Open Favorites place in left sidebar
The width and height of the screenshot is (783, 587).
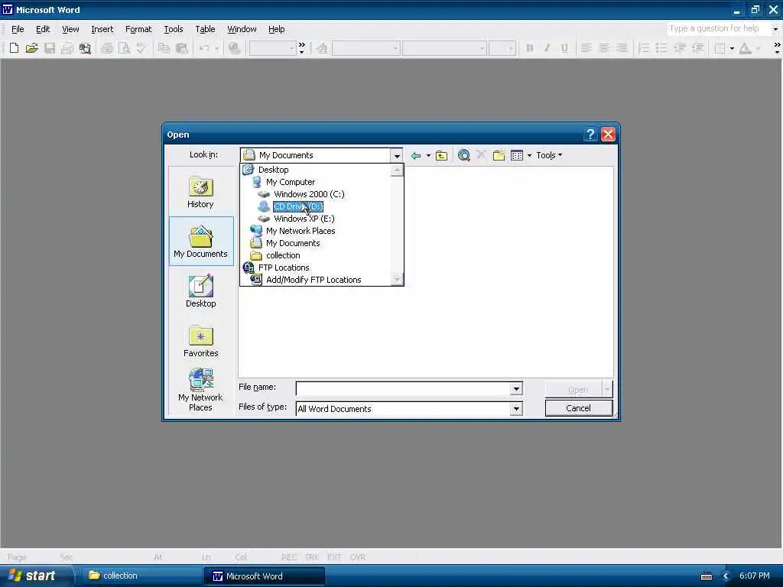click(x=201, y=341)
